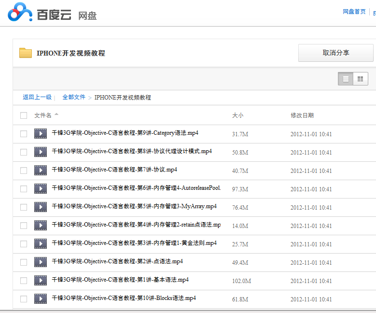Click size value 14.0M
The width and height of the screenshot is (376, 313).
click(x=240, y=226)
